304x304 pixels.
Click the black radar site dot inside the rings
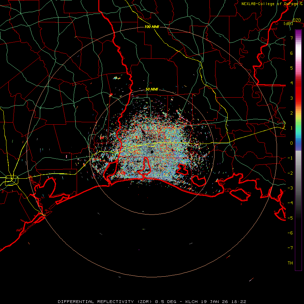pos(152,152)
